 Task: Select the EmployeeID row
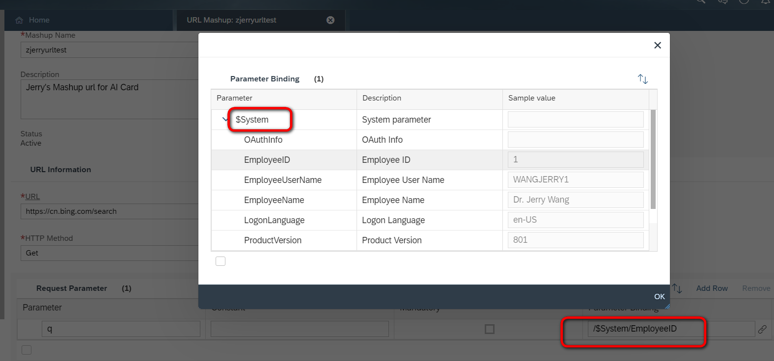pyautogui.click(x=430, y=160)
